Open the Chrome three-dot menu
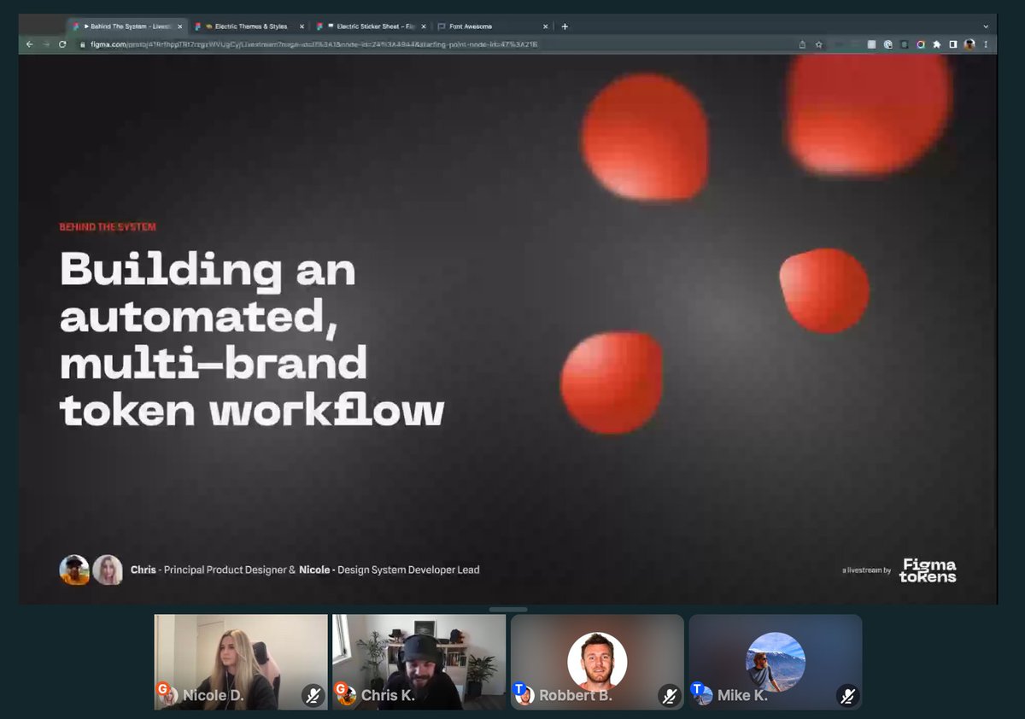 tap(987, 44)
